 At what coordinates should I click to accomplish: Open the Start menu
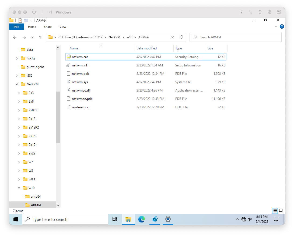pyautogui.click(x=15, y=219)
